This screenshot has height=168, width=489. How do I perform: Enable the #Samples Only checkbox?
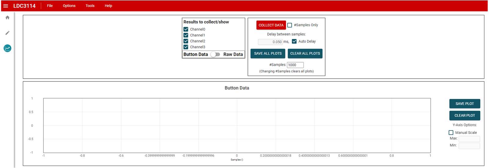click(x=290, y=25)
